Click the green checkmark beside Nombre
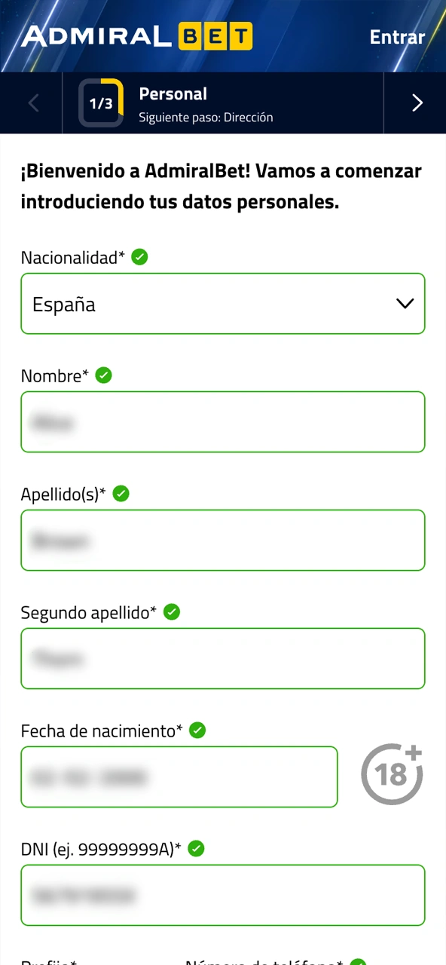446x965 pixels. (103, 375)
